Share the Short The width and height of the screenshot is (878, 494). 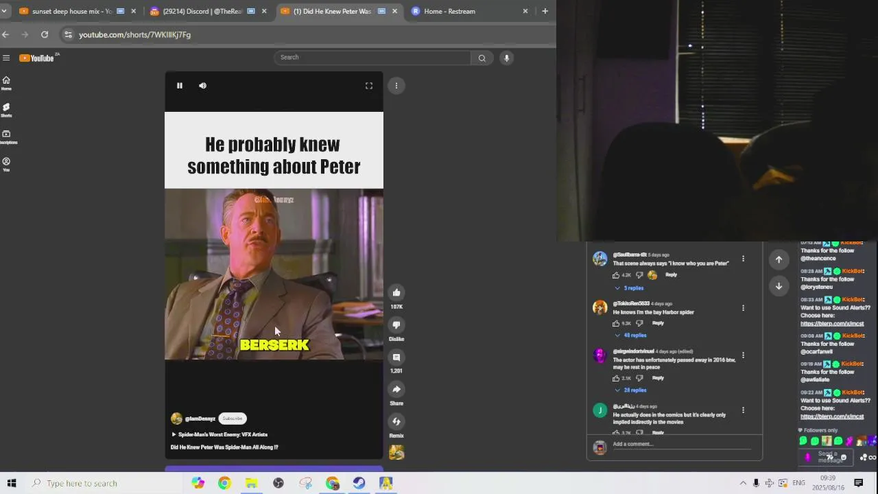pyautogui.click(x=396, y=390)
